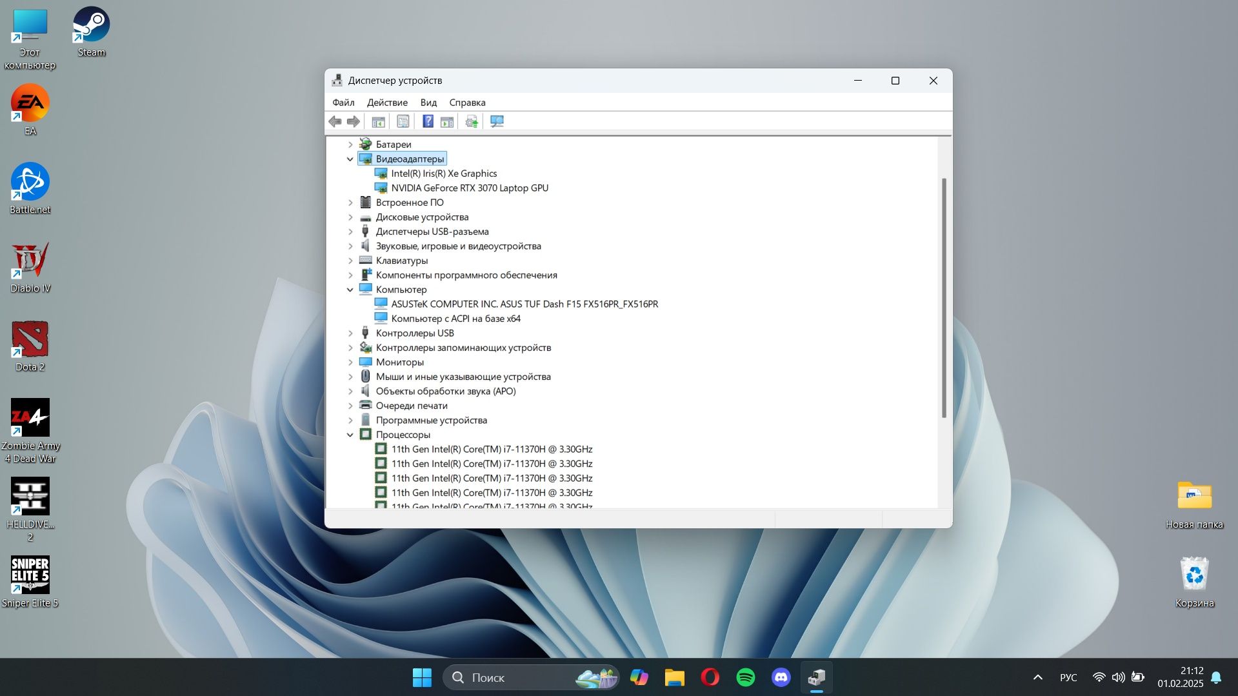This screenshot has height=696, width=1238.
Task: Select ASUS TUF Dash F15 FX516PR entry
Action: 524,304
